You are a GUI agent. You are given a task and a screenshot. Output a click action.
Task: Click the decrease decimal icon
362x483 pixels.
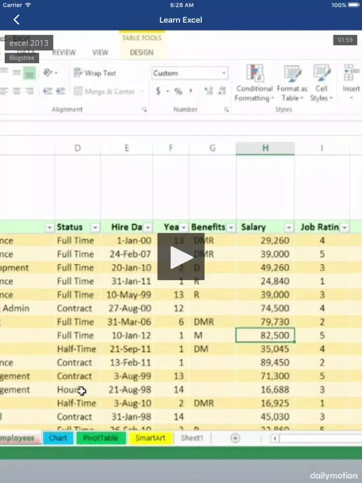coord(222,91)
